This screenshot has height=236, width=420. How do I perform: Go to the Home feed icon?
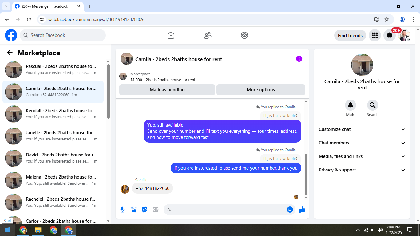171,35
